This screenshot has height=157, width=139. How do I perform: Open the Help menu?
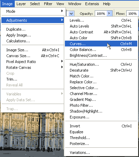point(107,4)
